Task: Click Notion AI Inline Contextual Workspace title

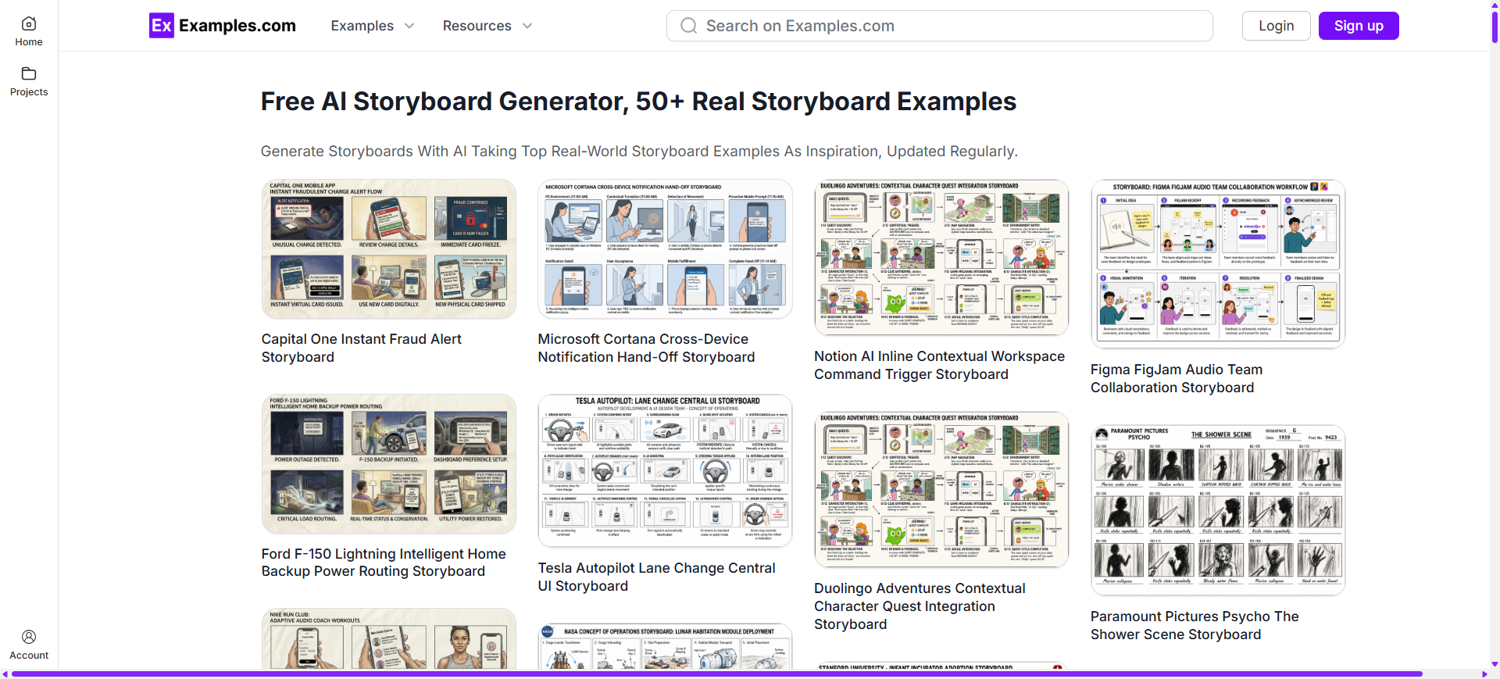Action: coord(939,365)
